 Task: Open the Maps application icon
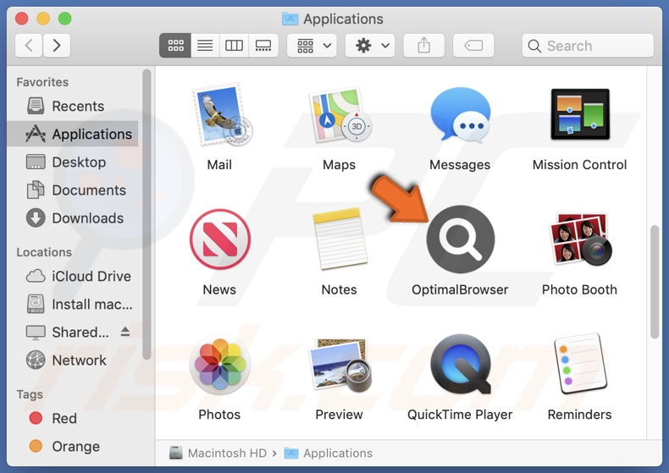(340, 115)
